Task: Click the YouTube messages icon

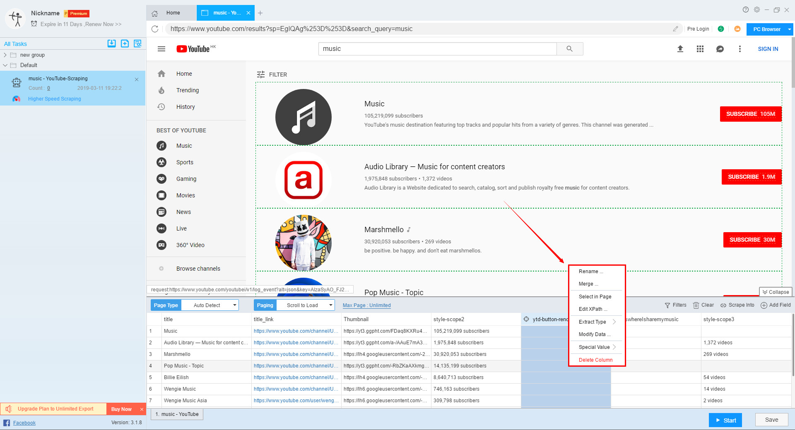Action: click(x=720, y=49)
